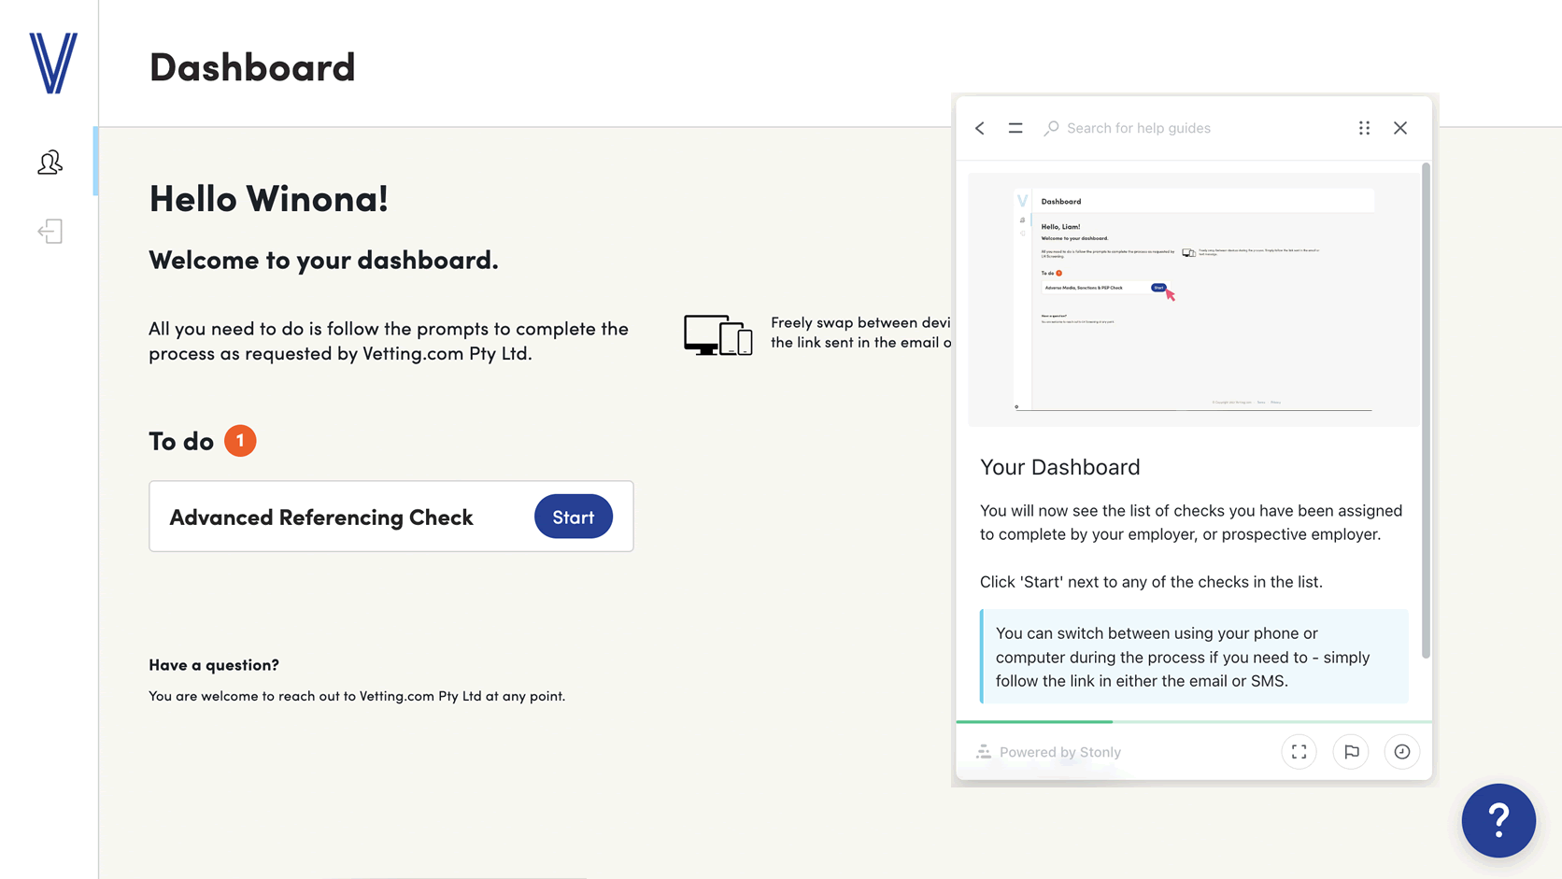
Task: Click the help panel vertical scrollbar
Action: click(1426, 411)
